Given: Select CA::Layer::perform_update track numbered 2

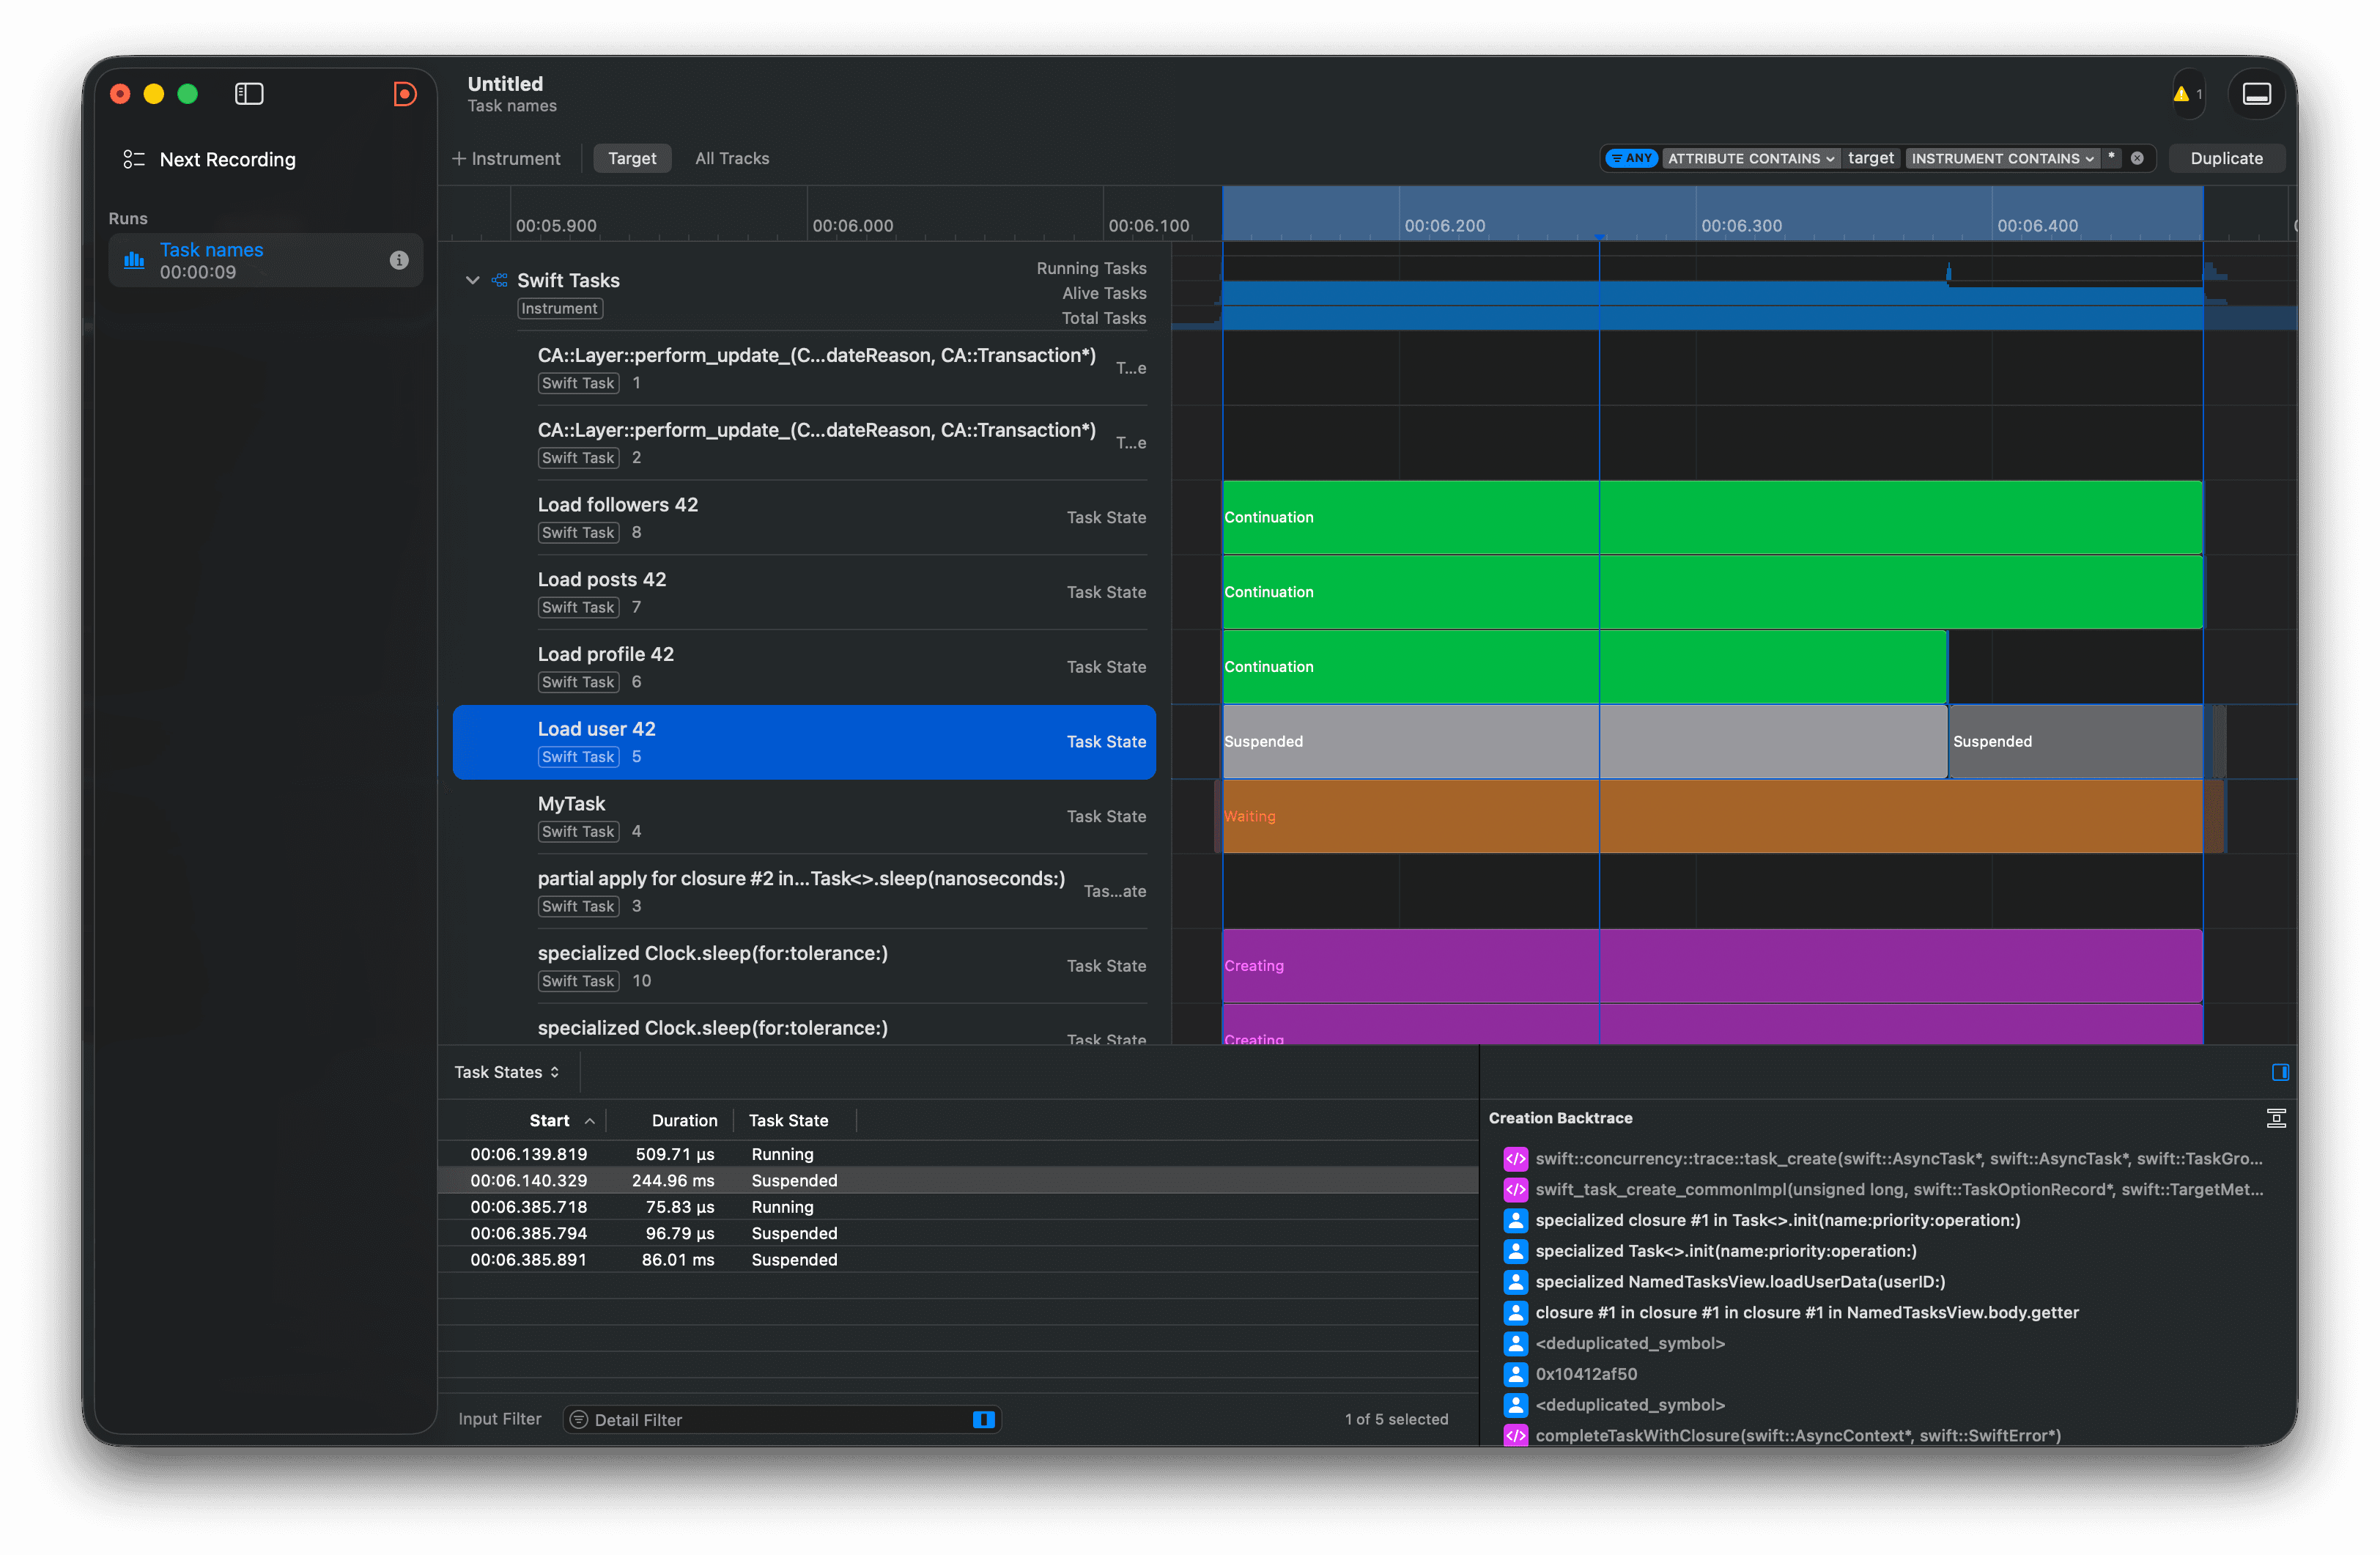Looking at the screenshot, I should coord(804,443).
